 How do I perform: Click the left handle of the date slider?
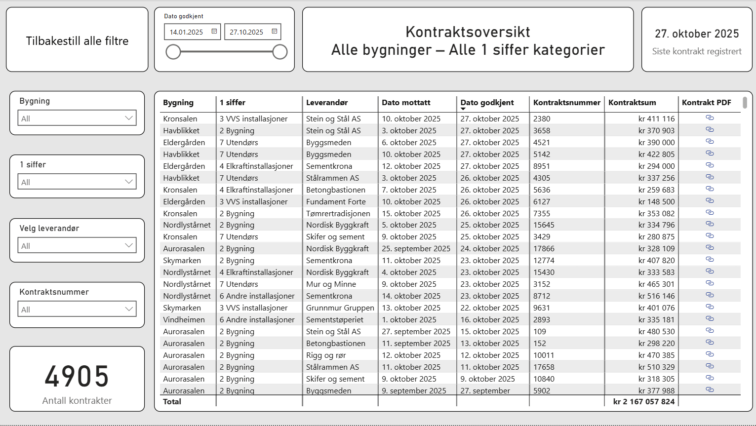click(x=173, y=51)
